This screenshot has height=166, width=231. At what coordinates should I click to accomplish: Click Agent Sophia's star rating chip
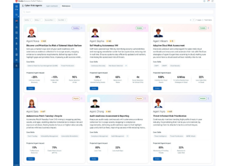point(109,41)
